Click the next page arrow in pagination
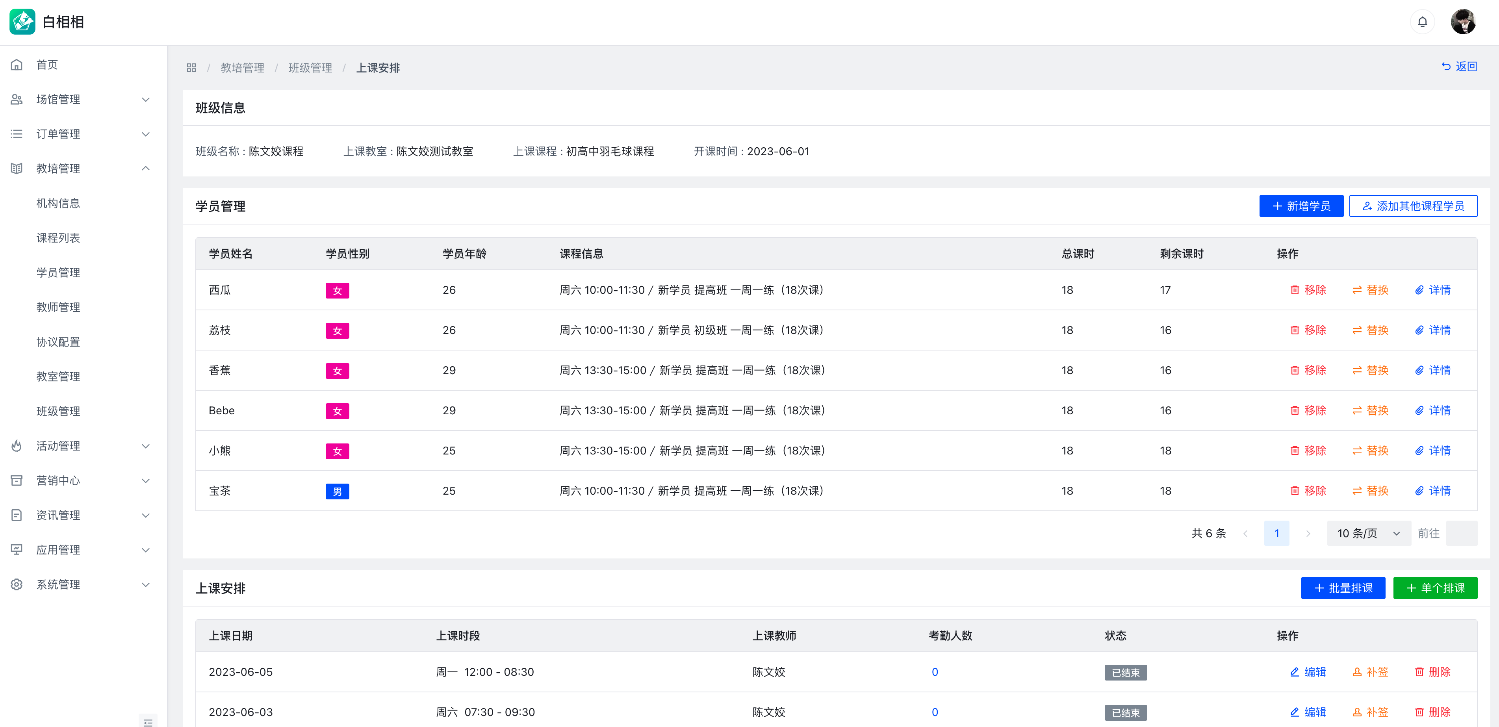Screen dimensions: 1499x727 pos(1308,533)
